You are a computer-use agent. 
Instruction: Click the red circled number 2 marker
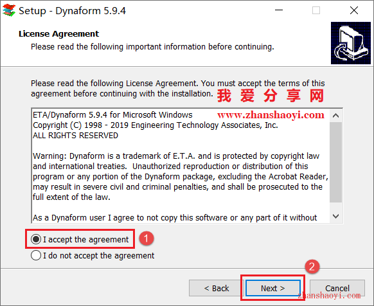[312, 267]
